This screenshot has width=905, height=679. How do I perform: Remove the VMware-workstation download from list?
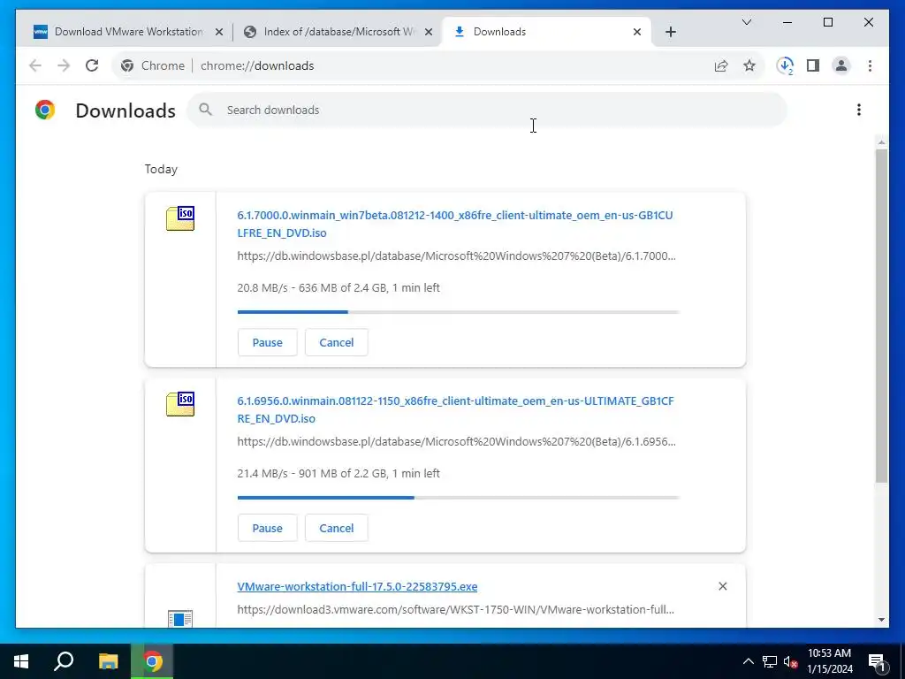point(723,586)
